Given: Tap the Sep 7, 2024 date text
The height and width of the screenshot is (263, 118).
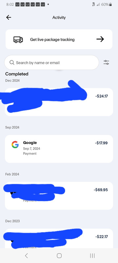Looking at the screenshot, I should [31, 149].
